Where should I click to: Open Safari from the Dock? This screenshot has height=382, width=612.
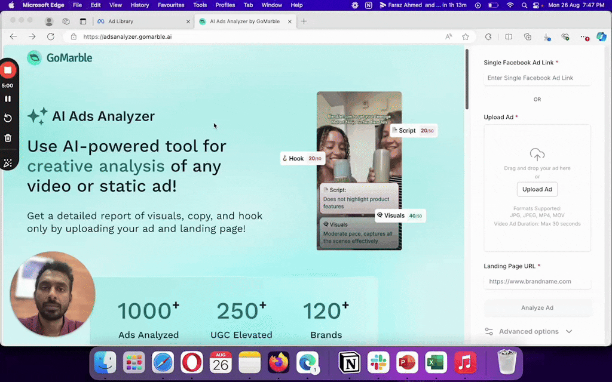(x=163, y=362)
